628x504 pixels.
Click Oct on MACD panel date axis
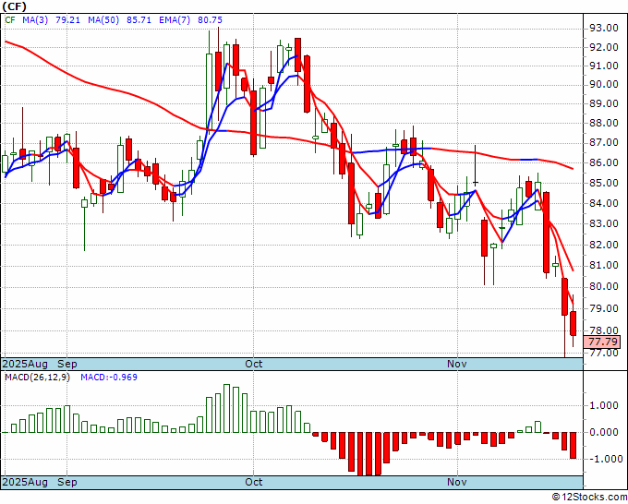[x=254, y=482]
